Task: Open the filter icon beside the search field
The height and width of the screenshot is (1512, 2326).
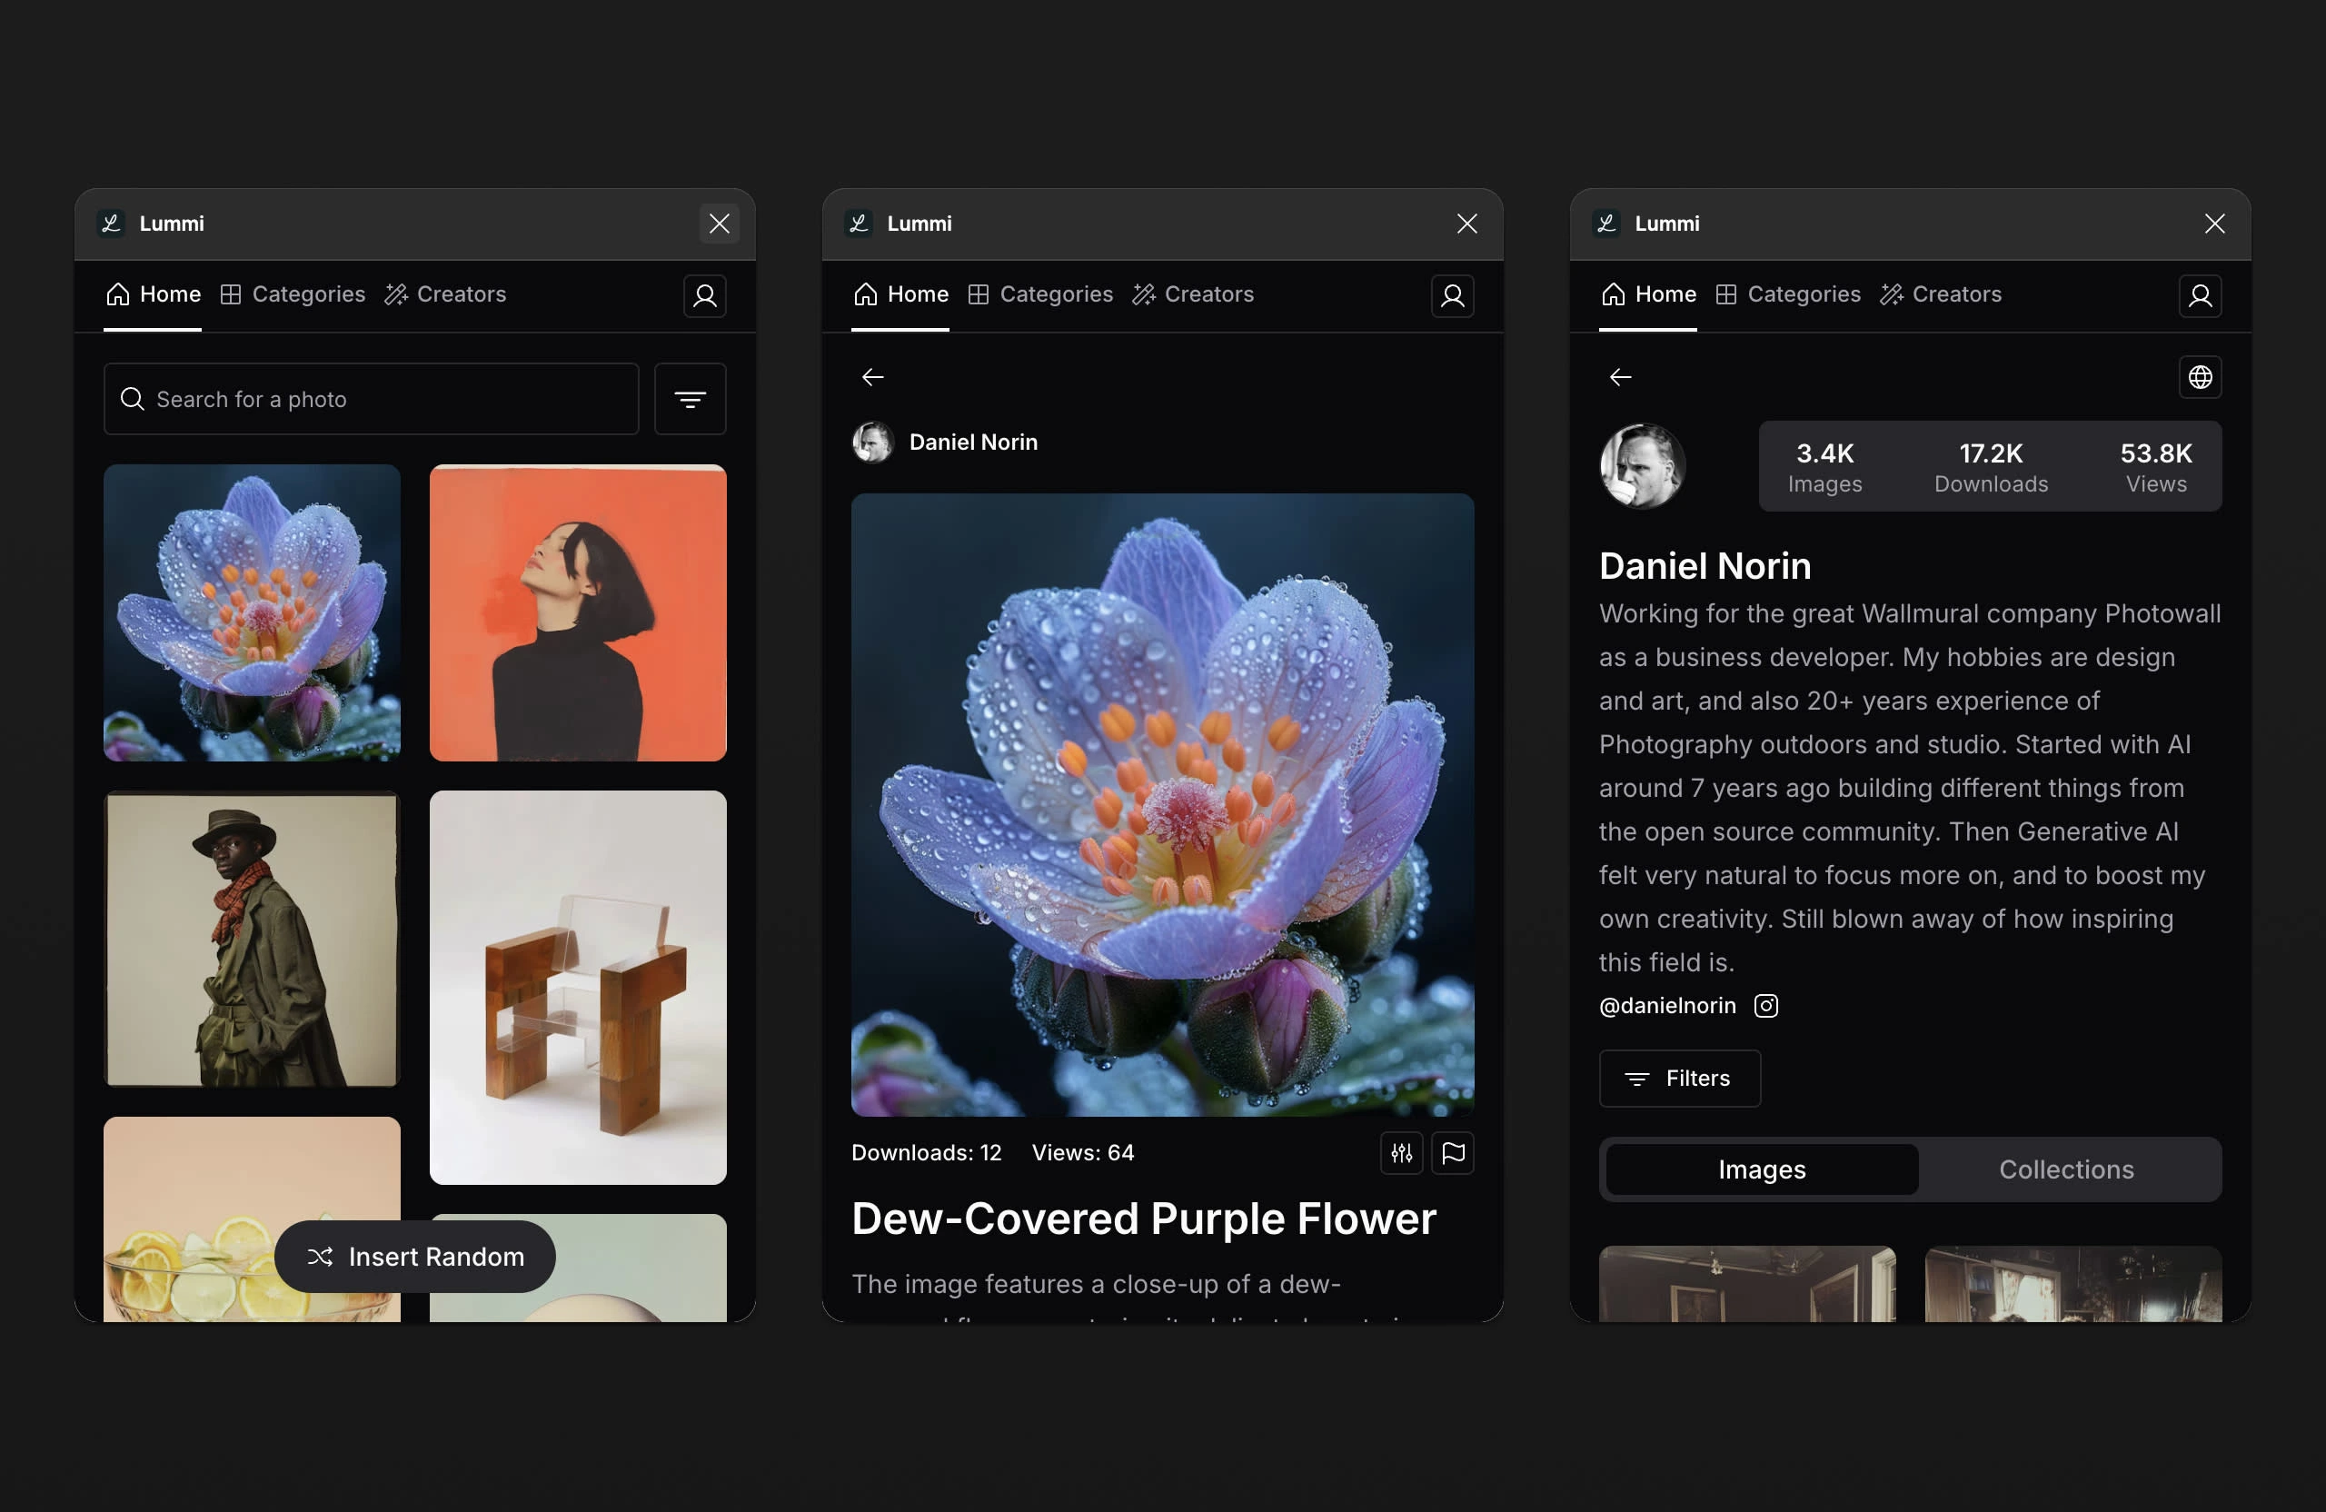Action: 690,399
